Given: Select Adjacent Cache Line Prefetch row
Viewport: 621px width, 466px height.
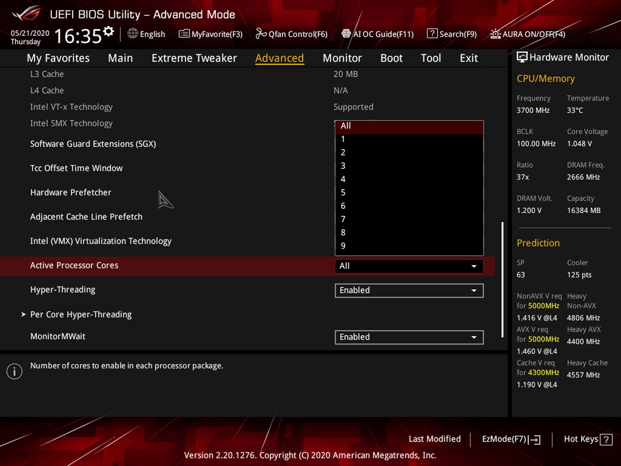Looking at the screenshot, I should click(x=86, y=217).
